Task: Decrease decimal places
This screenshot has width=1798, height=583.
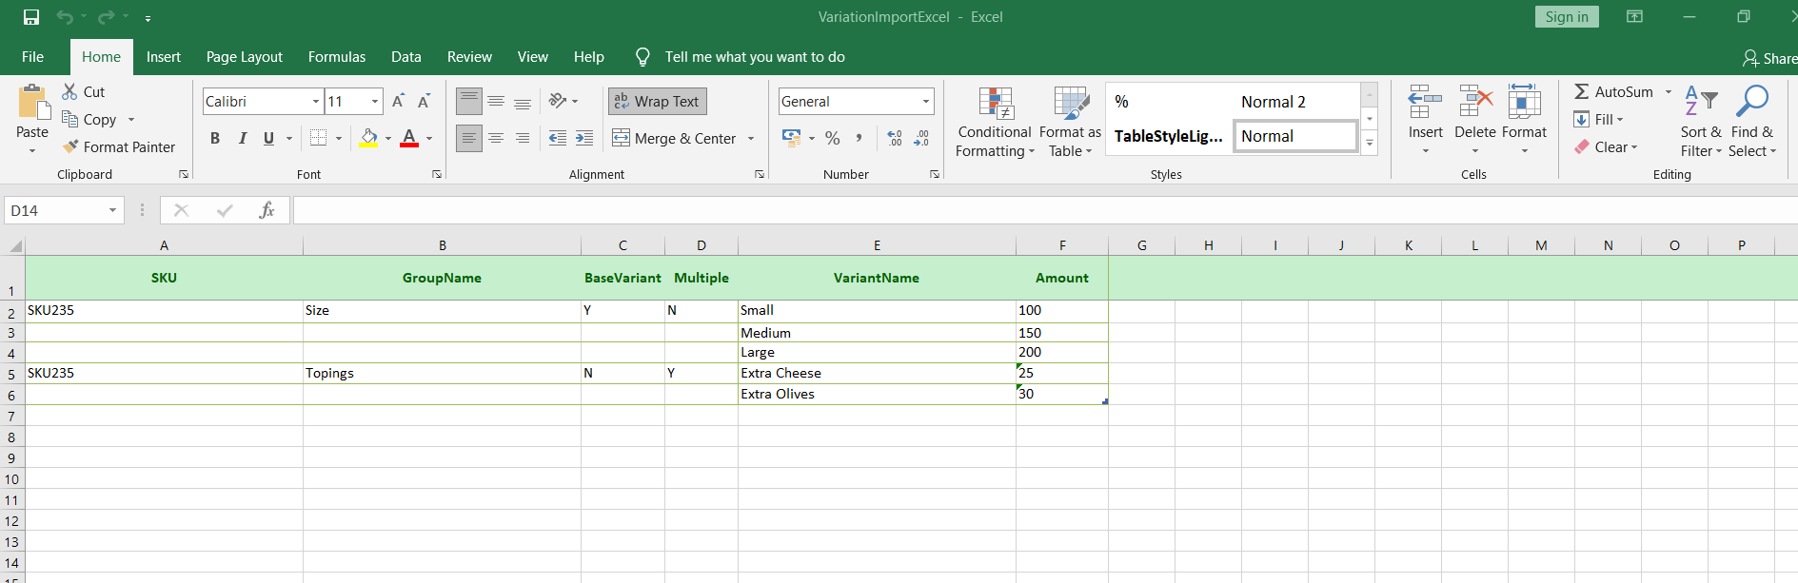Action: [x=921, y=139]
